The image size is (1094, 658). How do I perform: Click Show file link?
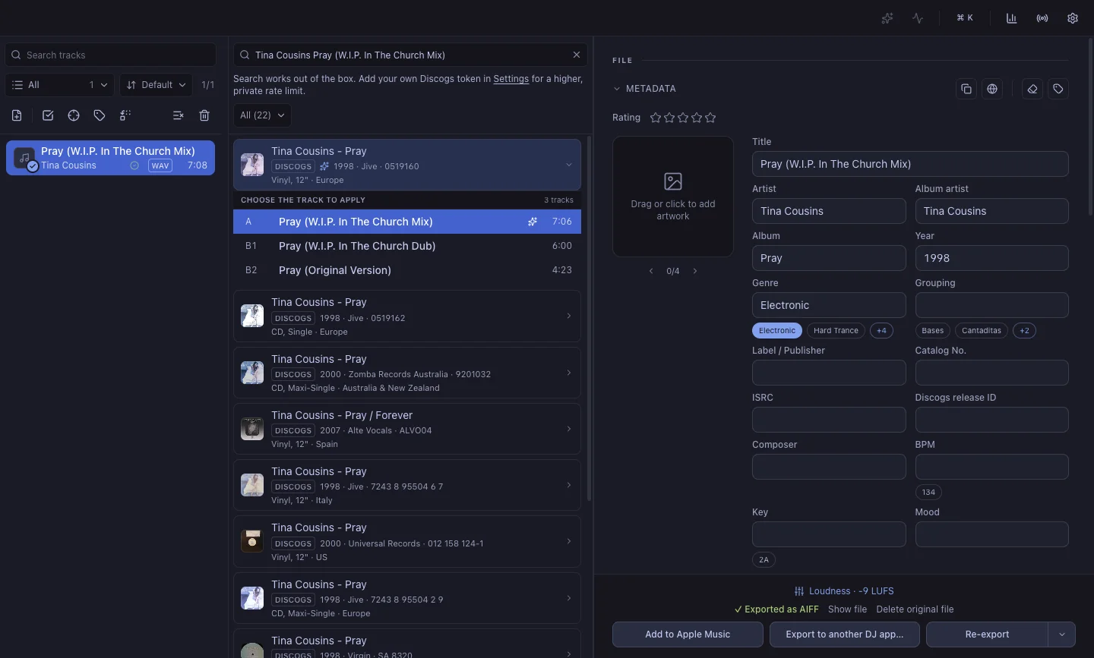[847, 609]
